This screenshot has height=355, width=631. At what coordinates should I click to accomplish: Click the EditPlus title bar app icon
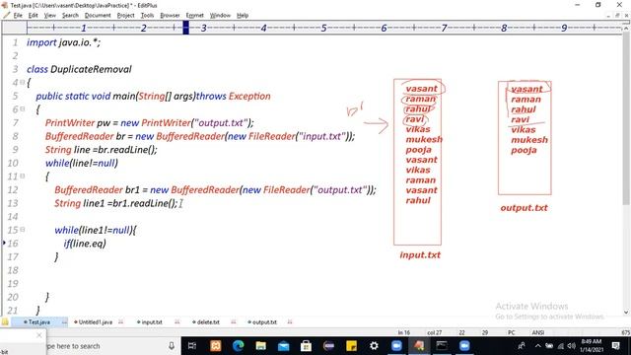coord(5,5)
